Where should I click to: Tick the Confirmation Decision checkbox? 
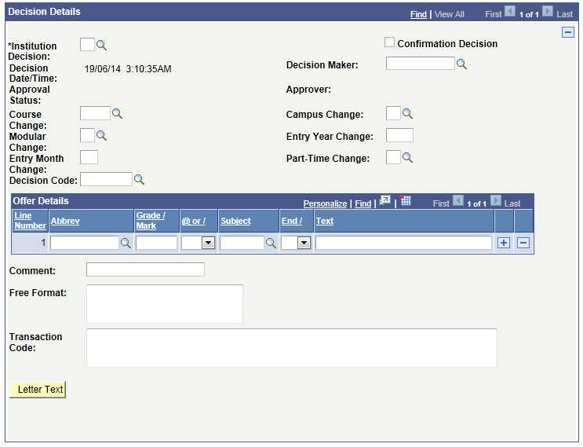pos(389,42)
